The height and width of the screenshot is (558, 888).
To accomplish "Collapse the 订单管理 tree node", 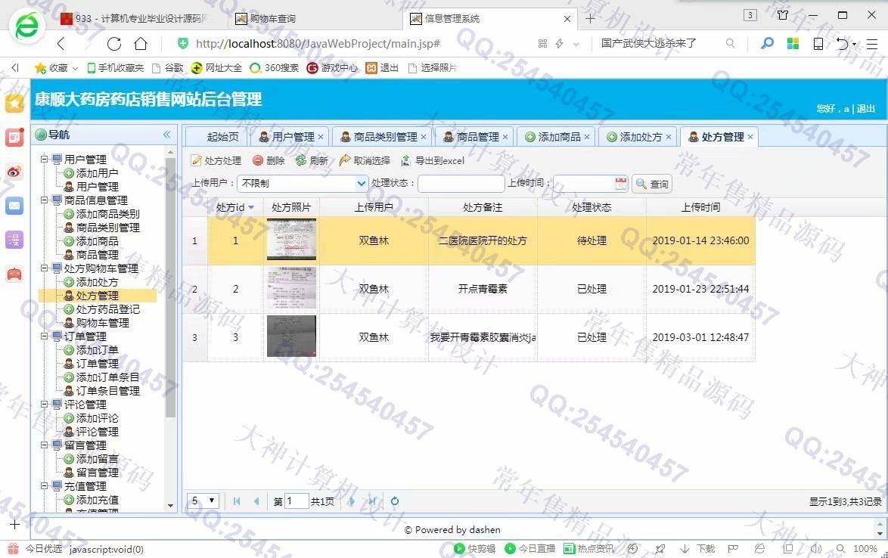I will 45,336.
